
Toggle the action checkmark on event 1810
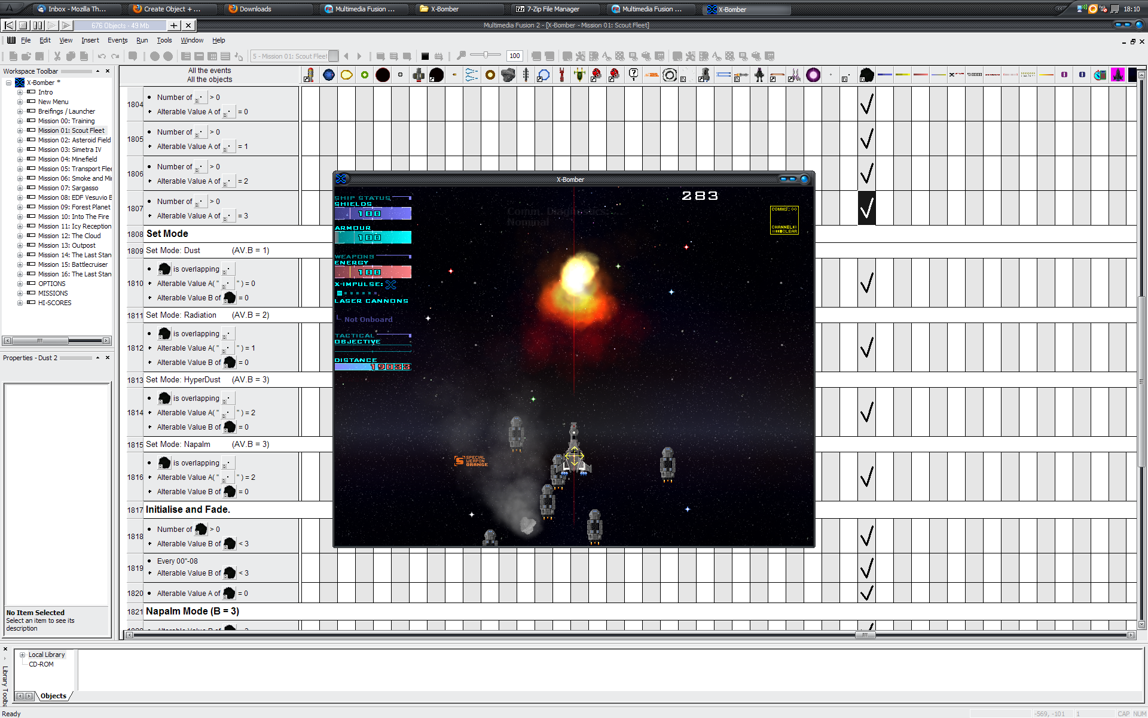coord(866,283)
